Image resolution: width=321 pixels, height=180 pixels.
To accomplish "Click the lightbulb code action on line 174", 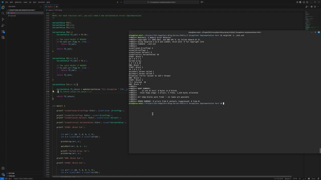I will 53,92.
